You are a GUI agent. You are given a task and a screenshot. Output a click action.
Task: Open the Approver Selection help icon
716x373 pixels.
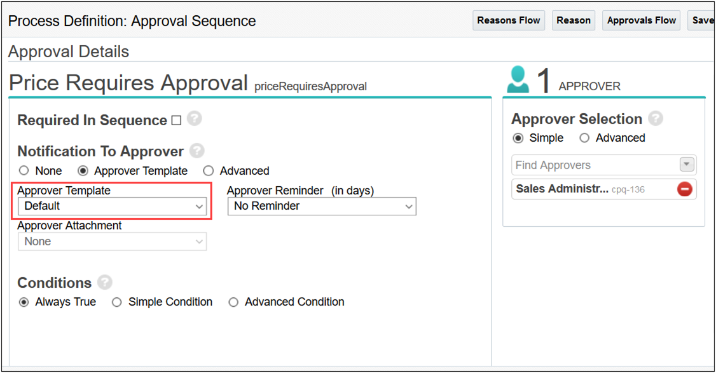[656, 118]
